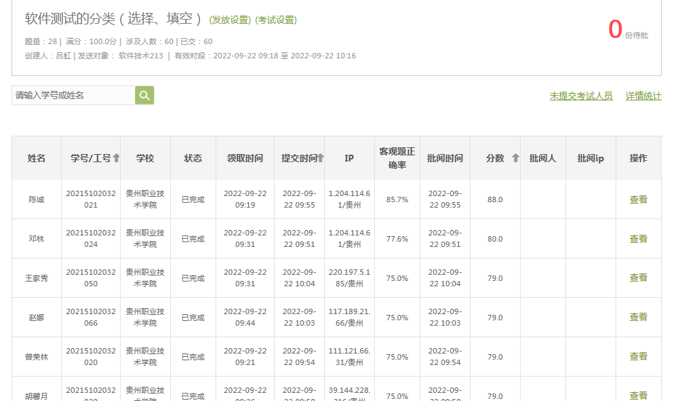Click the 批阅时间 column header
This screenshot has width=678, height=401.
click(444, 157)
